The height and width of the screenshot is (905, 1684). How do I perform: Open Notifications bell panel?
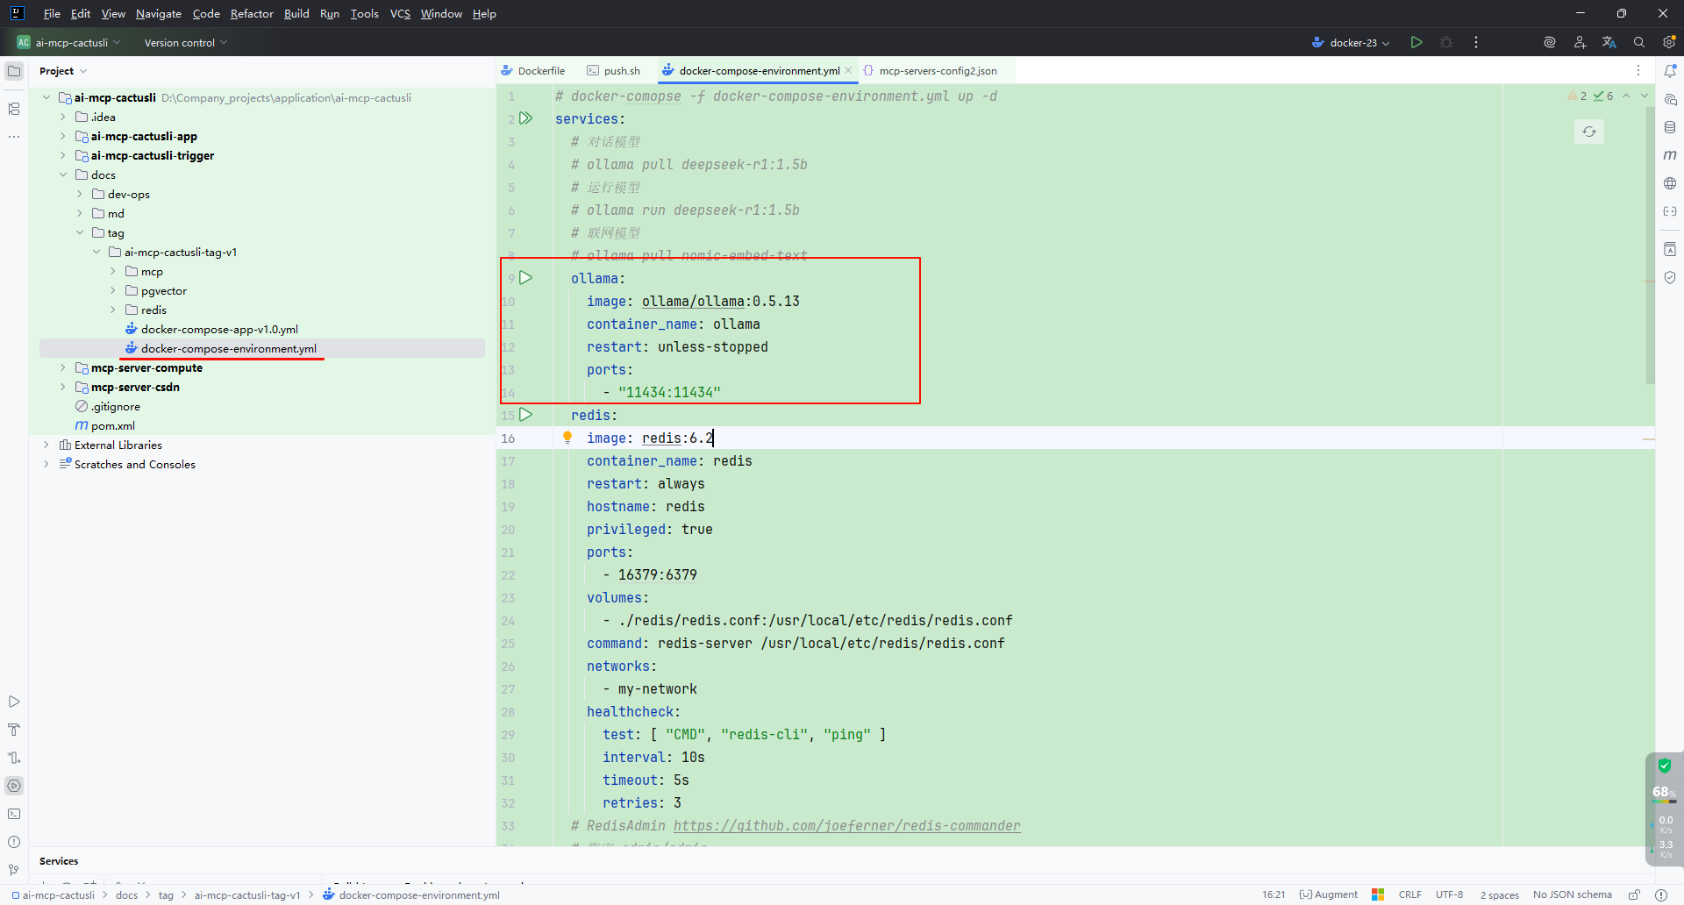(1670, 71)
